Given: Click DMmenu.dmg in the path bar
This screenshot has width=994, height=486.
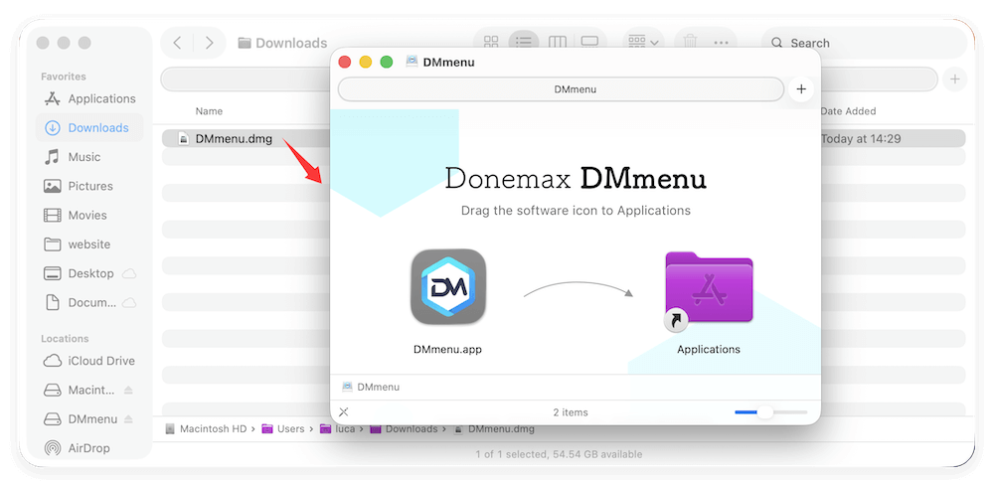Looking at the screenshot, I should [x=494, y=429].
